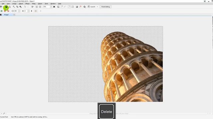Click the Finish Editing button

106,7
